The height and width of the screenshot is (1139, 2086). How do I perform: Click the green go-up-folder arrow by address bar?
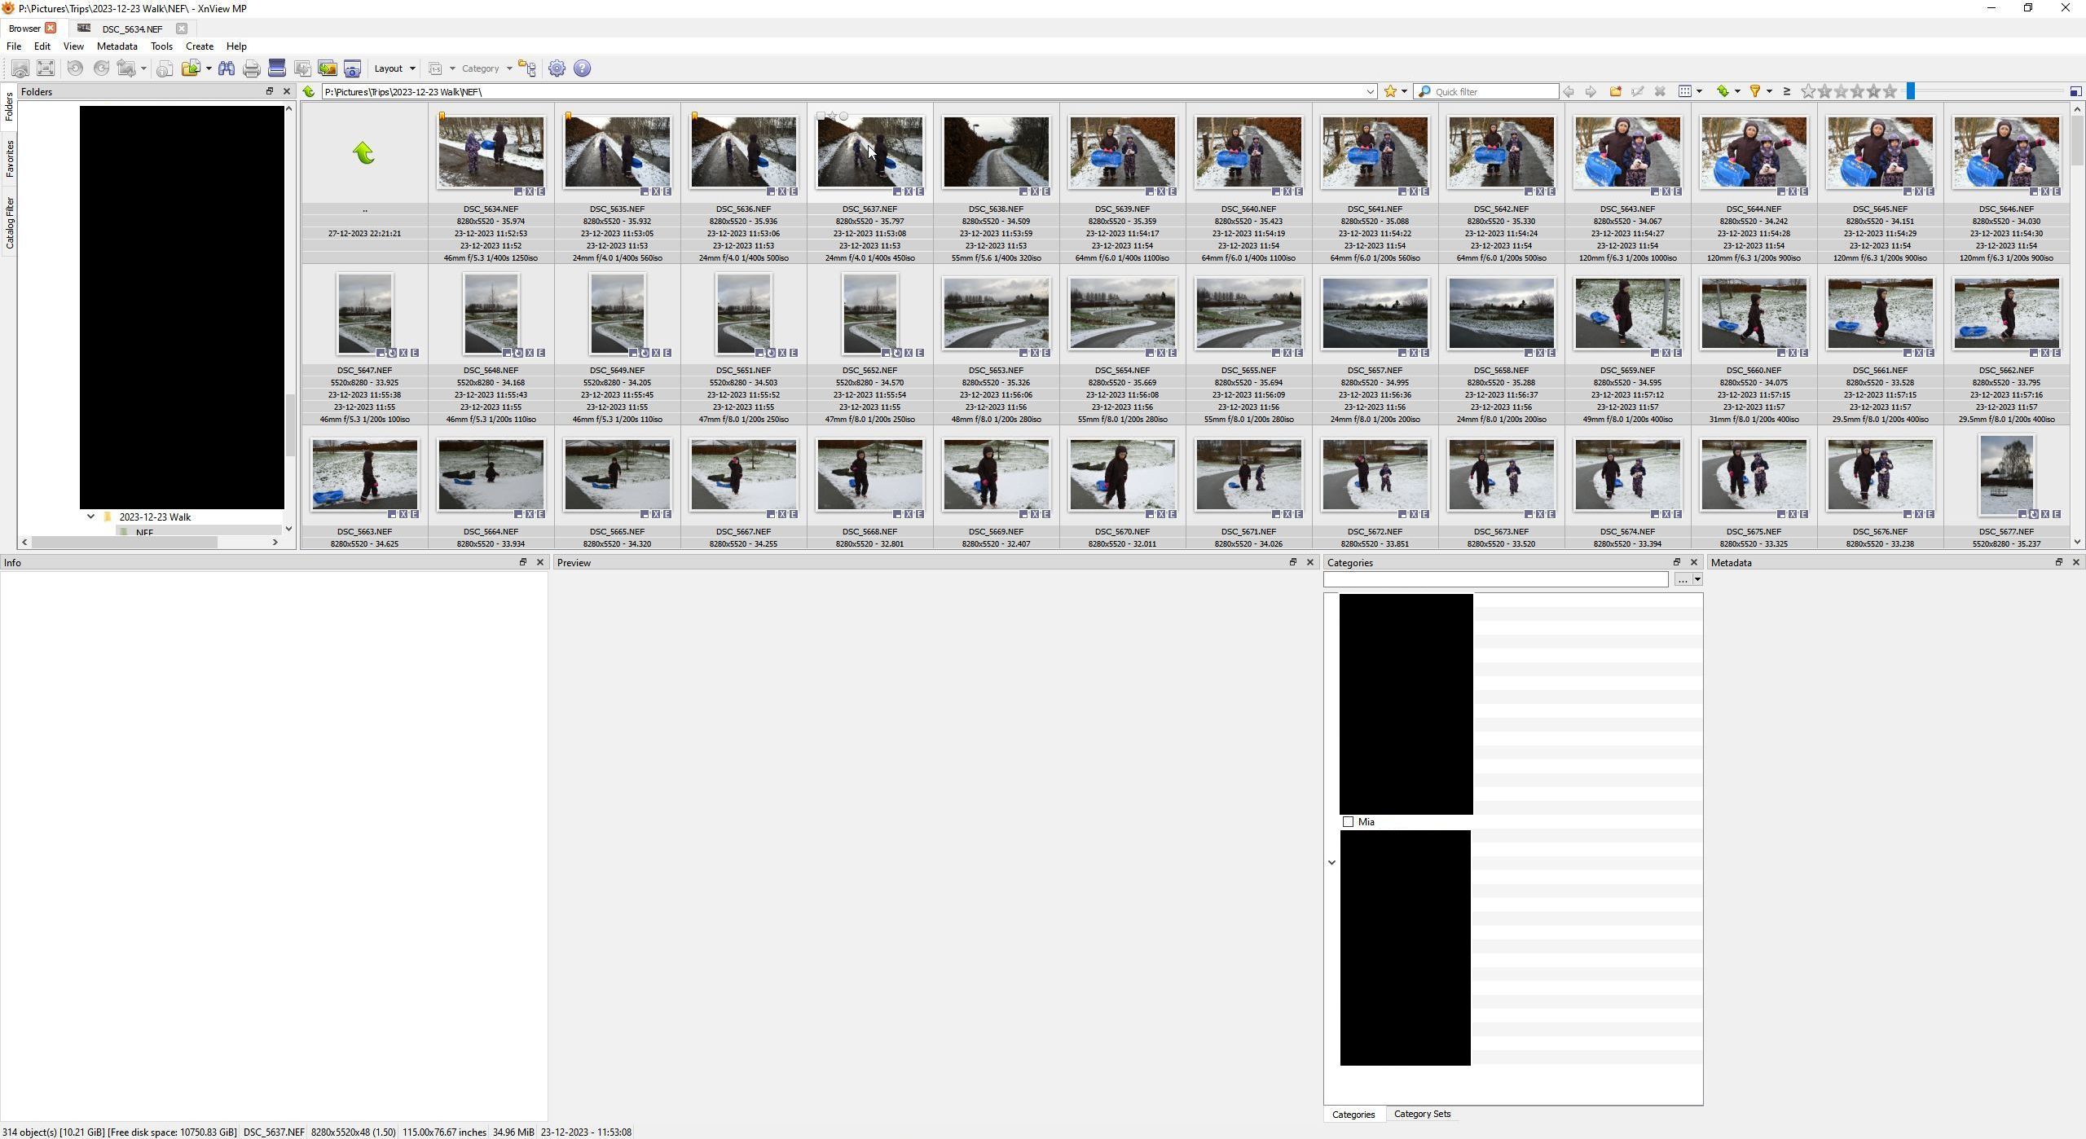tap(309, 91)
